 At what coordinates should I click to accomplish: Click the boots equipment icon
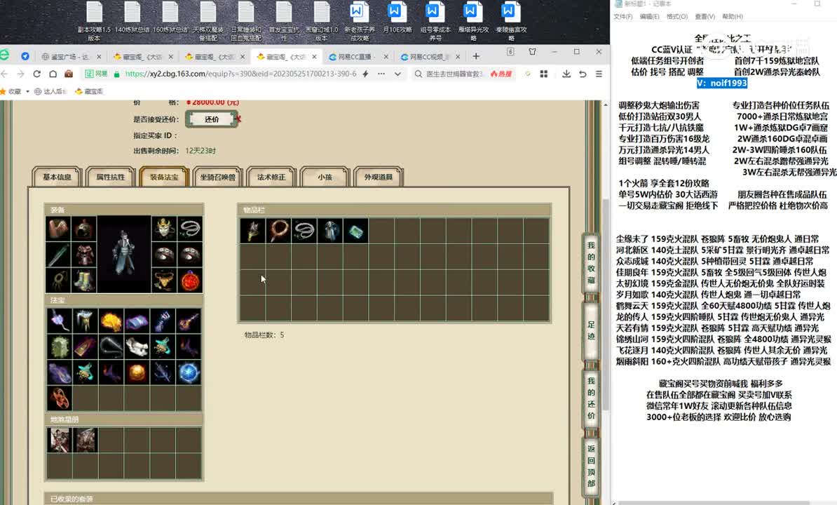coord(84,280)
